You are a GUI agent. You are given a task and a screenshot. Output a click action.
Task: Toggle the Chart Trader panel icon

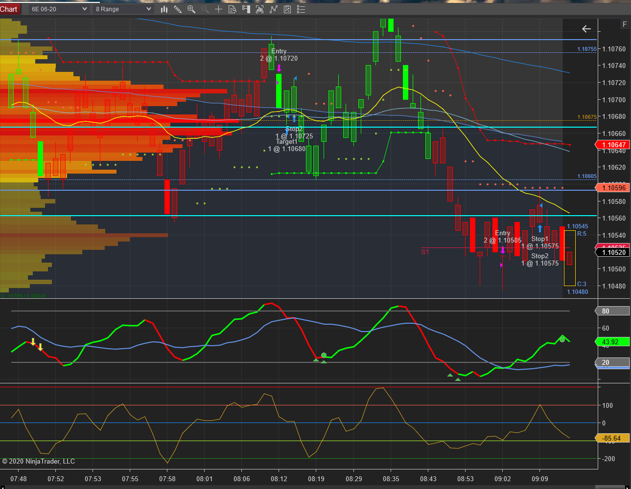coord(246,9)
